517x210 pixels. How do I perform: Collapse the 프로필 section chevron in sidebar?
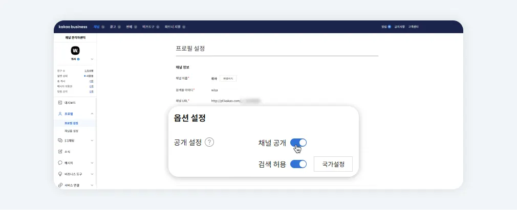[x=92, y=113]
